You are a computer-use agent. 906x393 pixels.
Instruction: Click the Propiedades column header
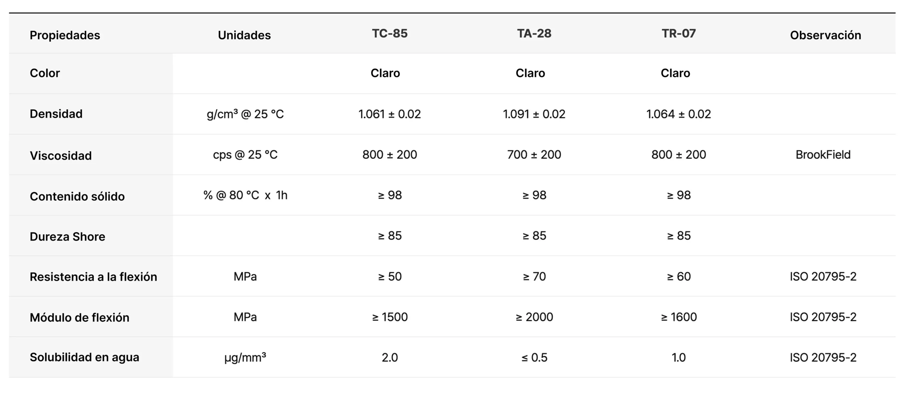(65, 35)
